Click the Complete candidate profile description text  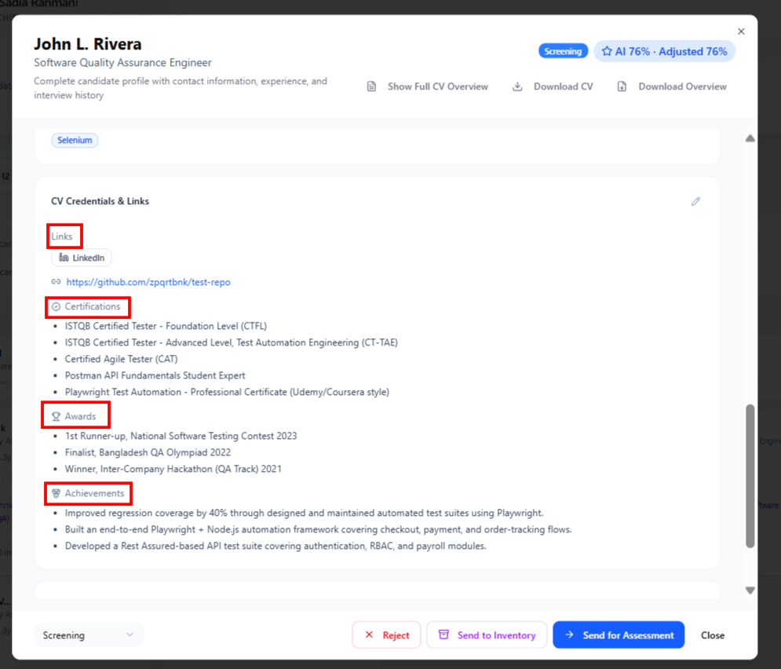tap(181, 88)
